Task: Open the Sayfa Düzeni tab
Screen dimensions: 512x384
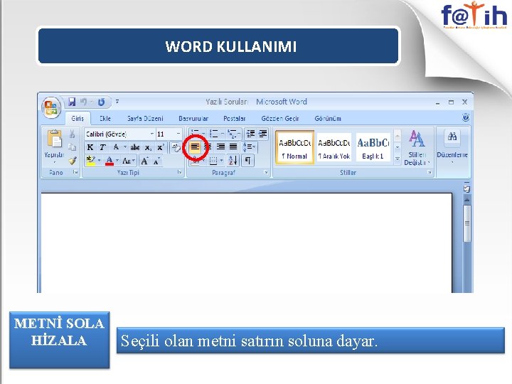Action: click(145, 119)
